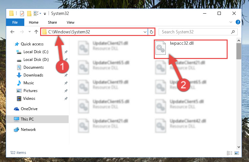Switch to Details view layout icon
249x162 pixels.
point(230,153)
